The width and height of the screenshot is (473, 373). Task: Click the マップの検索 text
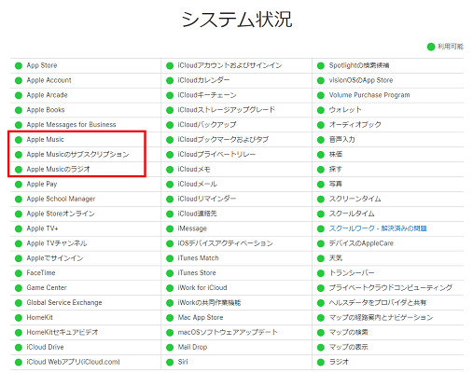point(348,332)
